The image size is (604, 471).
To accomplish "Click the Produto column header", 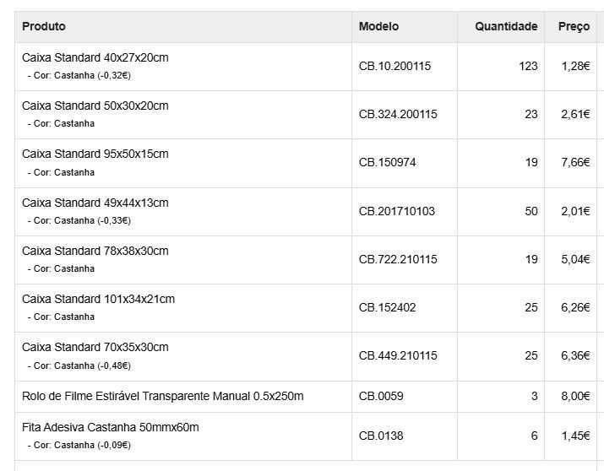I will [44, 27].
